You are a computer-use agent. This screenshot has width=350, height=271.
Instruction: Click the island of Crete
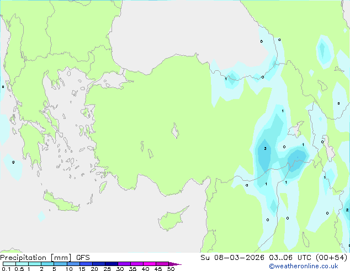(x=61, y=201)
